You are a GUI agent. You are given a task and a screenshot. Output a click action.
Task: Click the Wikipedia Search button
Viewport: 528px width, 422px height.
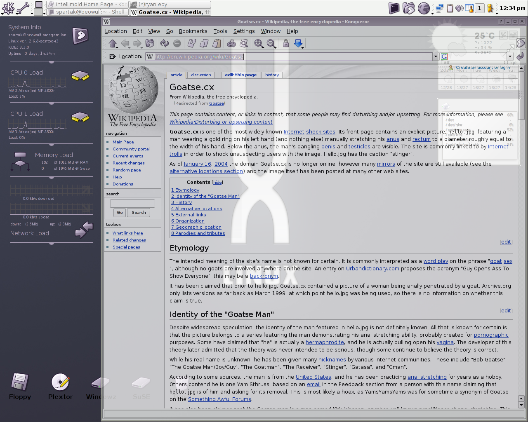pos(139,213)
